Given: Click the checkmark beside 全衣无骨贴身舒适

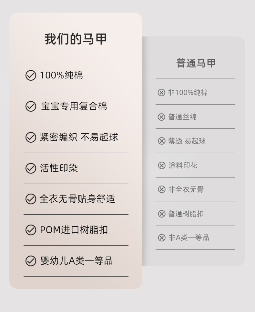Looking at the screenshot, I should [x=31, y=199].
